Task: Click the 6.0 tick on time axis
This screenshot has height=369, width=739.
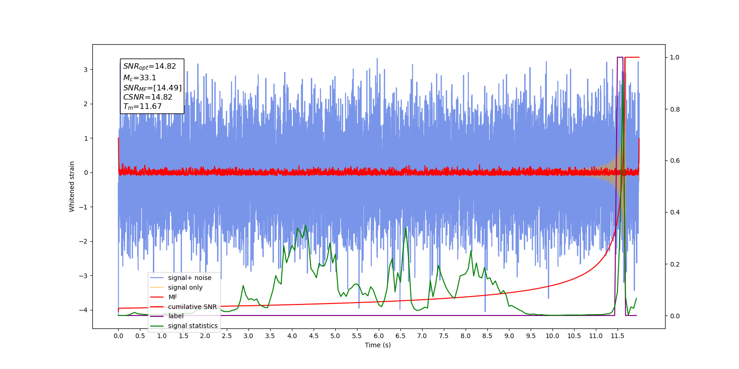Action: coord(379,336)
